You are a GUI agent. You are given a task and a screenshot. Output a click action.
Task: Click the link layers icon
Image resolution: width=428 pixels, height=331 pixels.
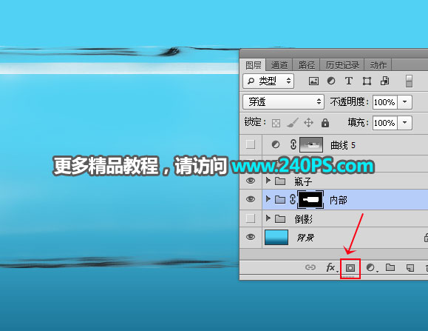(310, 267)
